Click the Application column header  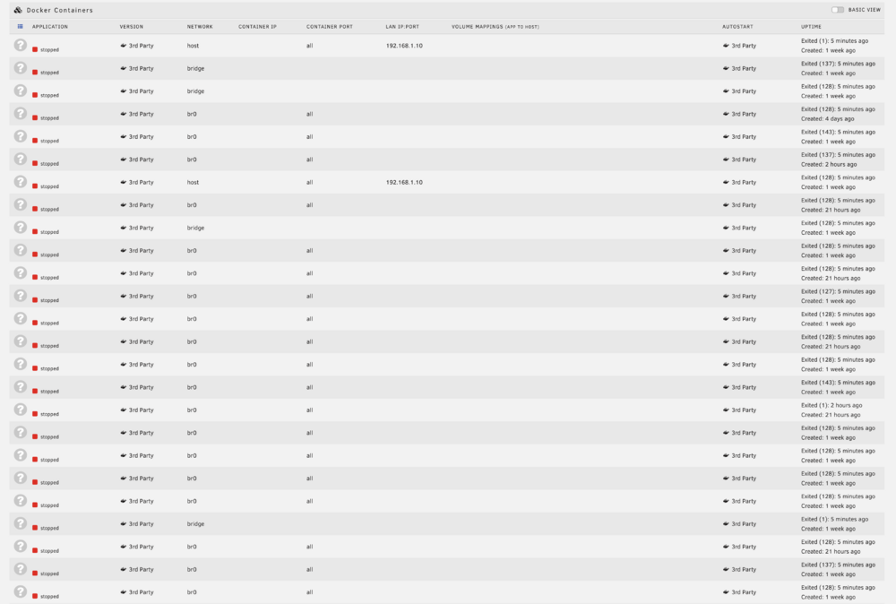49,27
